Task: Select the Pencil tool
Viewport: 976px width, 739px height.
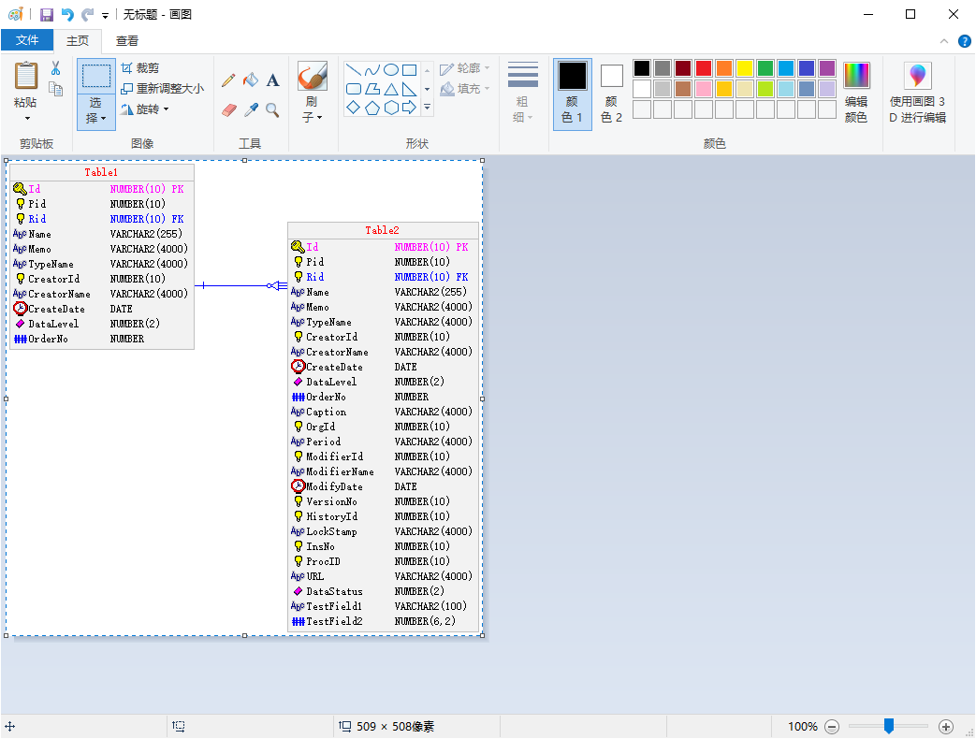Action: (x=228, y=80)
